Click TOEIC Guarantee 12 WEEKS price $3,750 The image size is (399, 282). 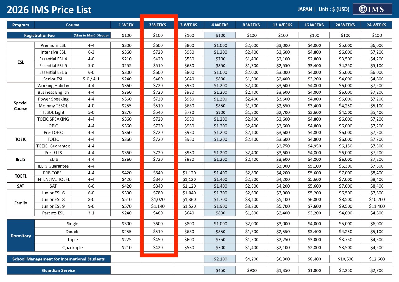[283, 146]
